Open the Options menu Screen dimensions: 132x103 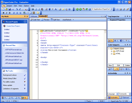[x=26, y=6]
